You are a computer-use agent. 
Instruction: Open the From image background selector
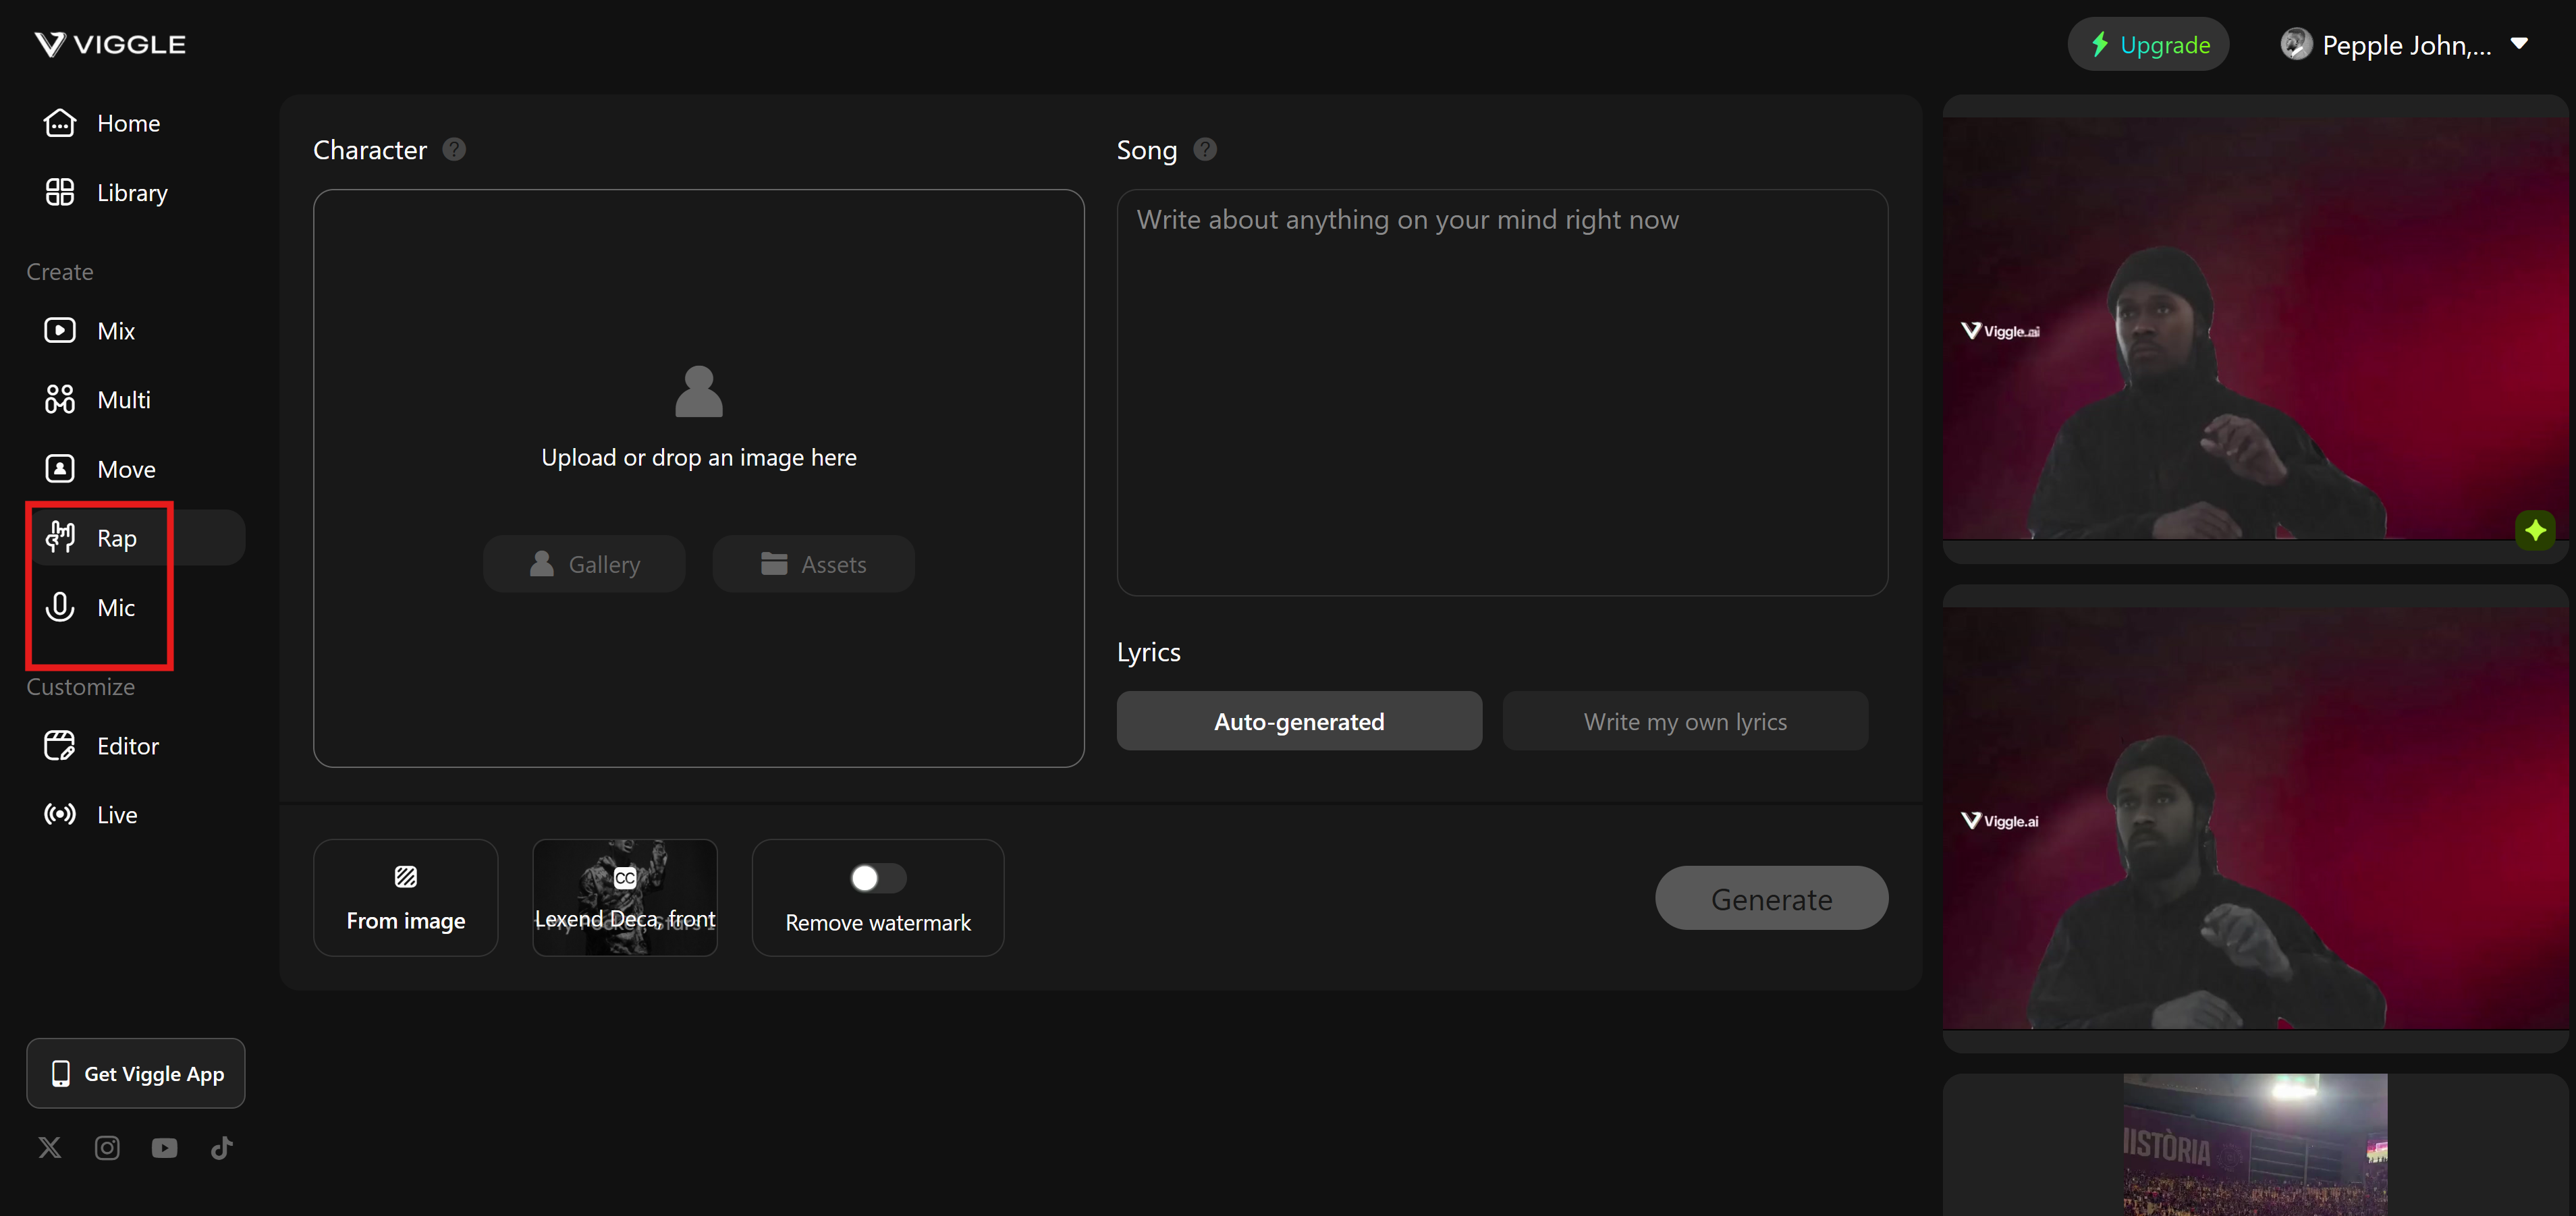pyautogui.click(x=405, y=897)
